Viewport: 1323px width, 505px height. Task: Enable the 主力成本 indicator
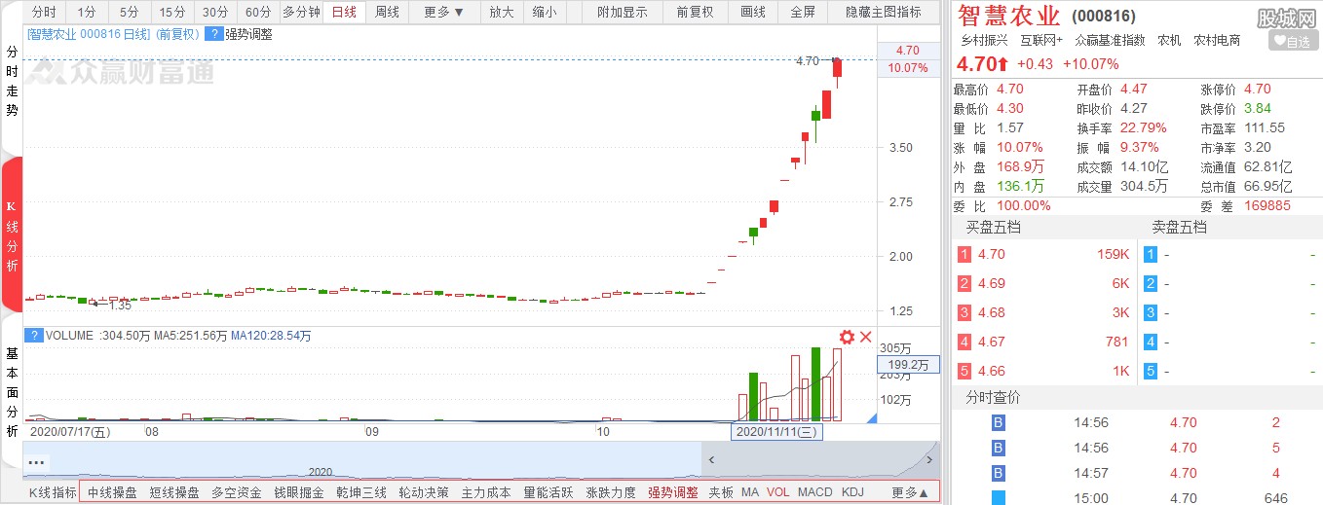[x=486, y=492]
